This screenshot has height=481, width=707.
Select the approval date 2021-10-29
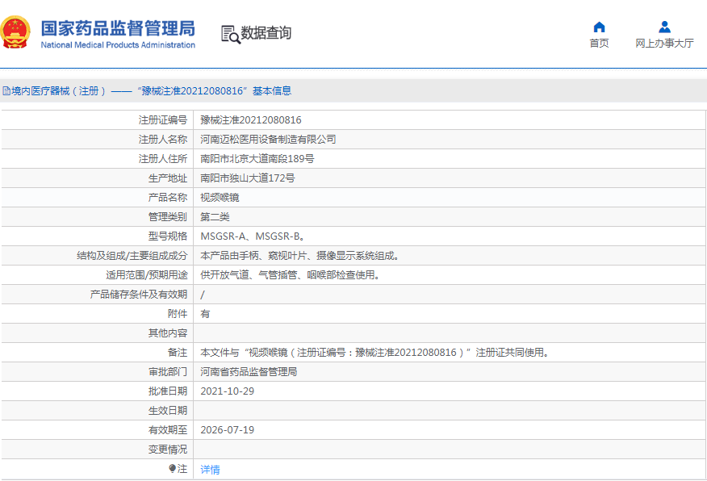click(x=228, y=391)
